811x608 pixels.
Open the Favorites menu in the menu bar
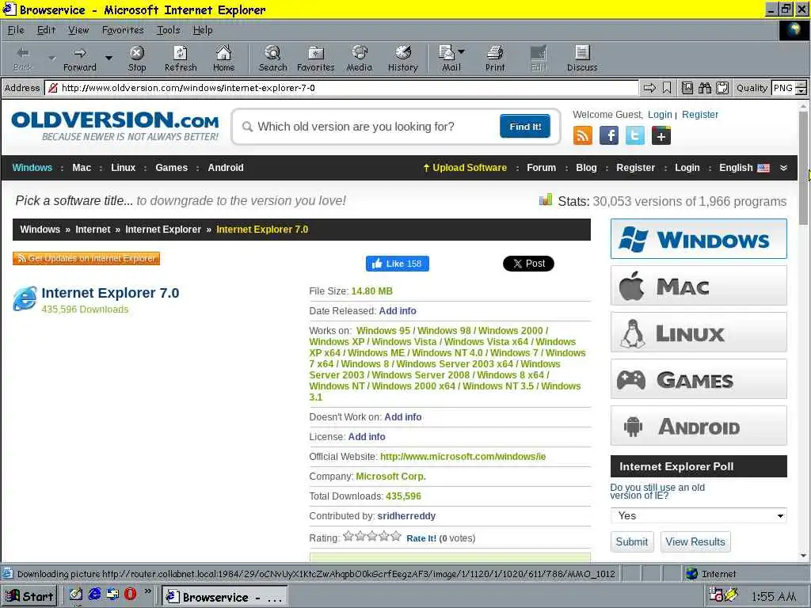click(123, 30)
